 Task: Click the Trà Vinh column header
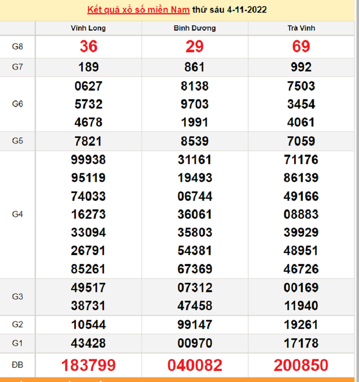click(x=301, y=28)
